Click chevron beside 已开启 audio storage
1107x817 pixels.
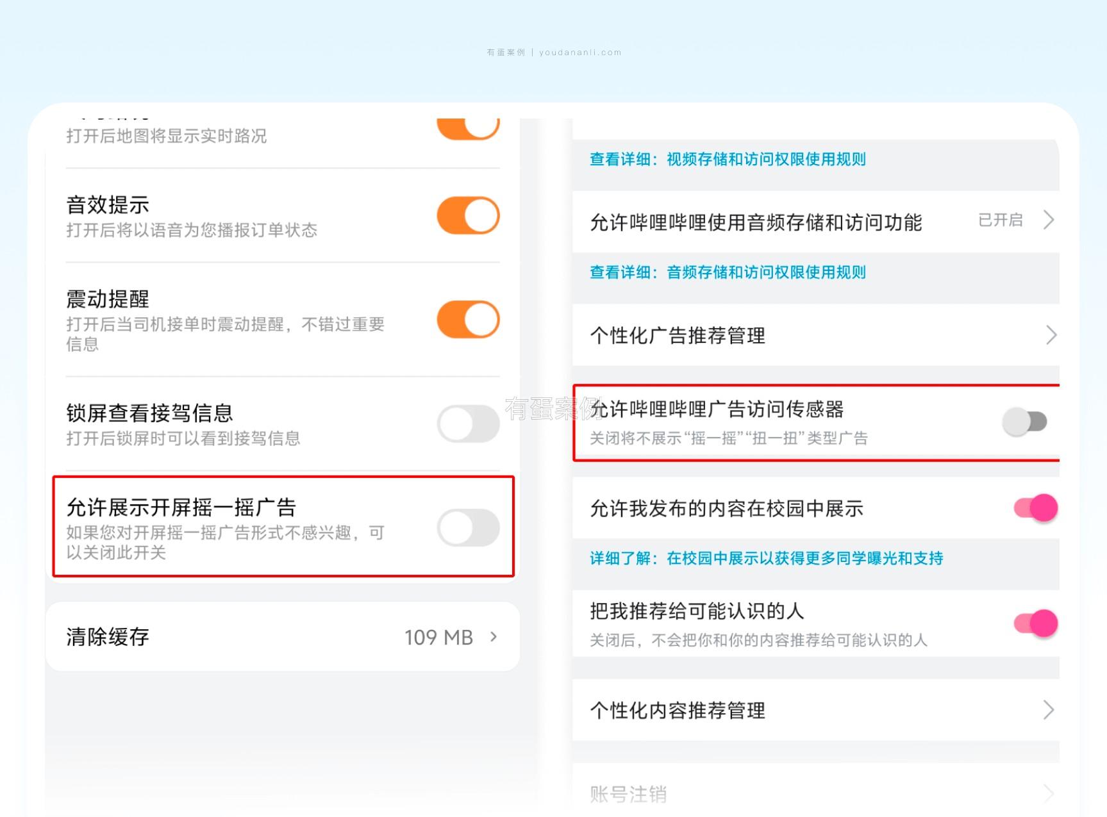click(x=1049, y=220)
